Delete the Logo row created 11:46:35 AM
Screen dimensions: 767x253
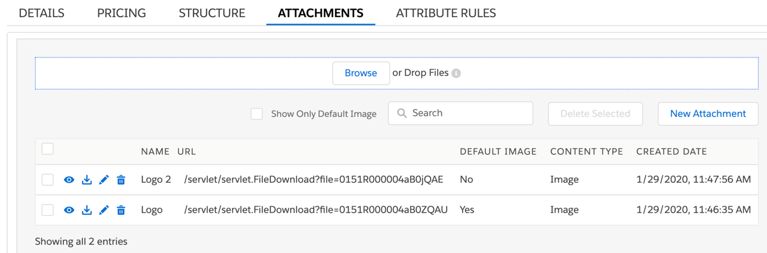(x=121, y=210)
